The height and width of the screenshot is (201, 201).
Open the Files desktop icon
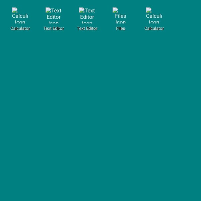coord(121,19)
